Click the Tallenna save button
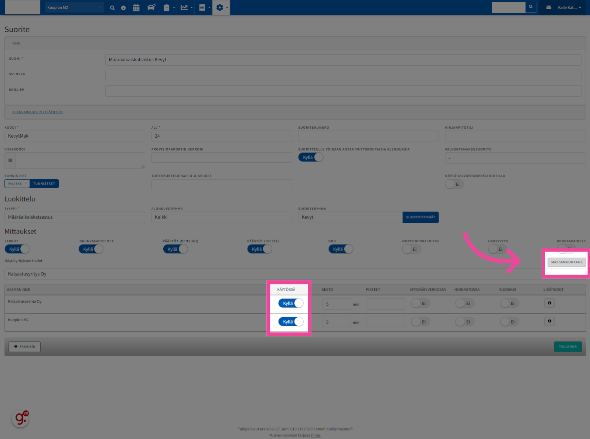The width and height of the screenshot is (590, 439). pos(568,347)
